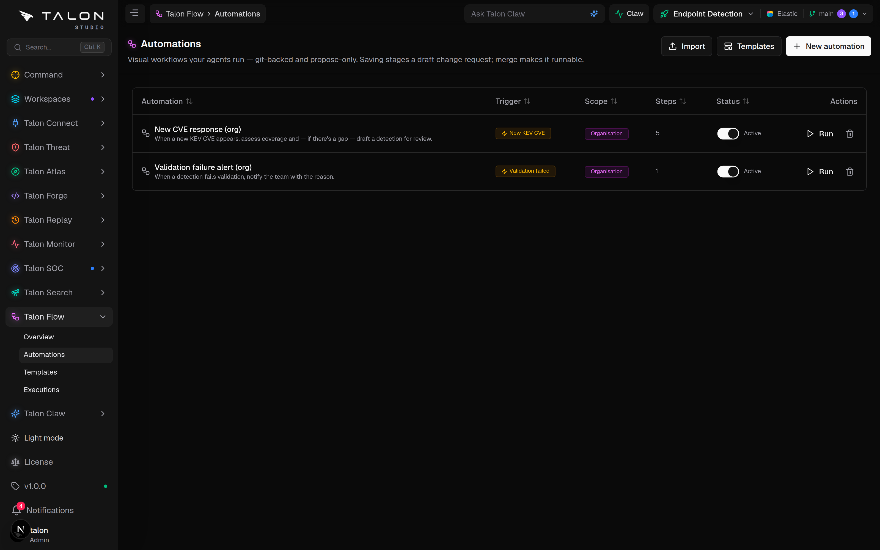880x550 pixels.
Task: Click the blue 1 badge next to main
Action: click(x=853, y=14)
